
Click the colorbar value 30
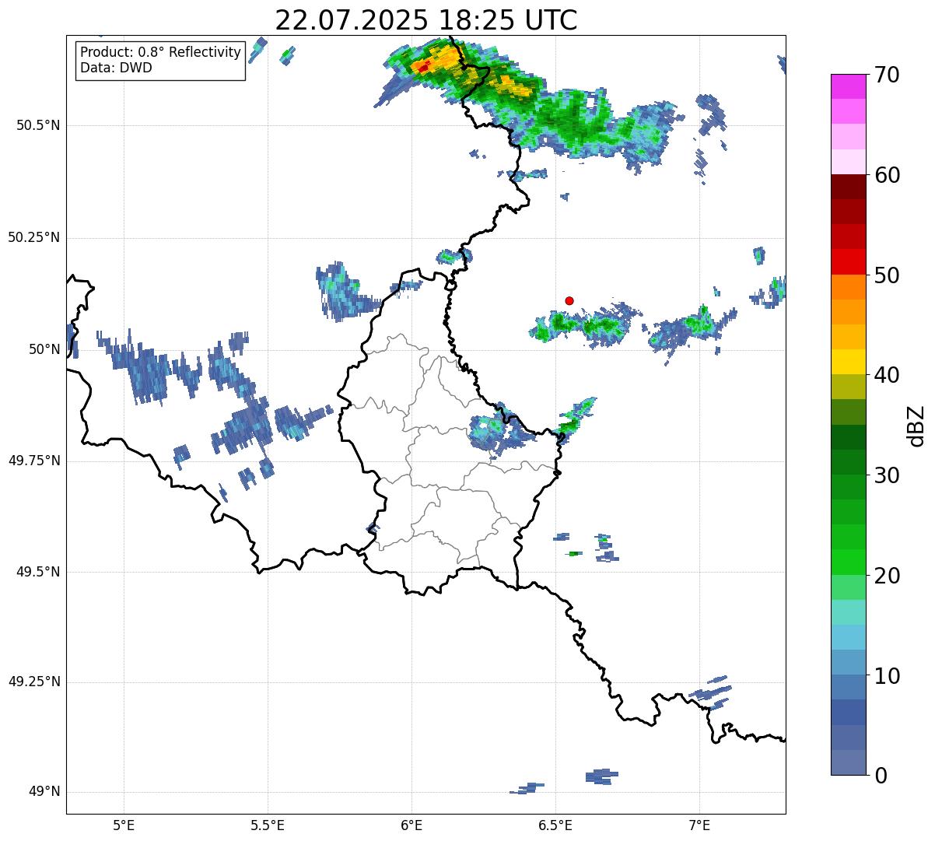(x=887, y=475)
